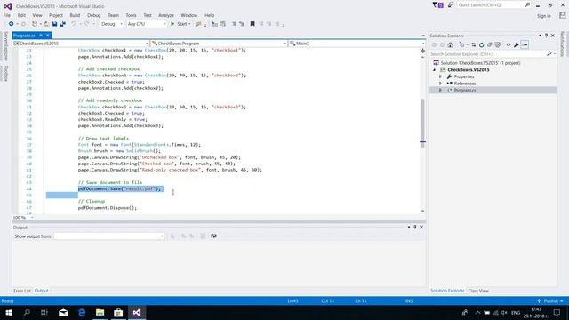Open the File menu

[x=7, y=15]
